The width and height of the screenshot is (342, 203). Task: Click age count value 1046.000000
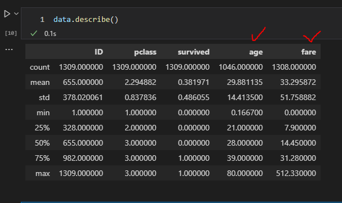pyautogui.click(x=241, y=67)
